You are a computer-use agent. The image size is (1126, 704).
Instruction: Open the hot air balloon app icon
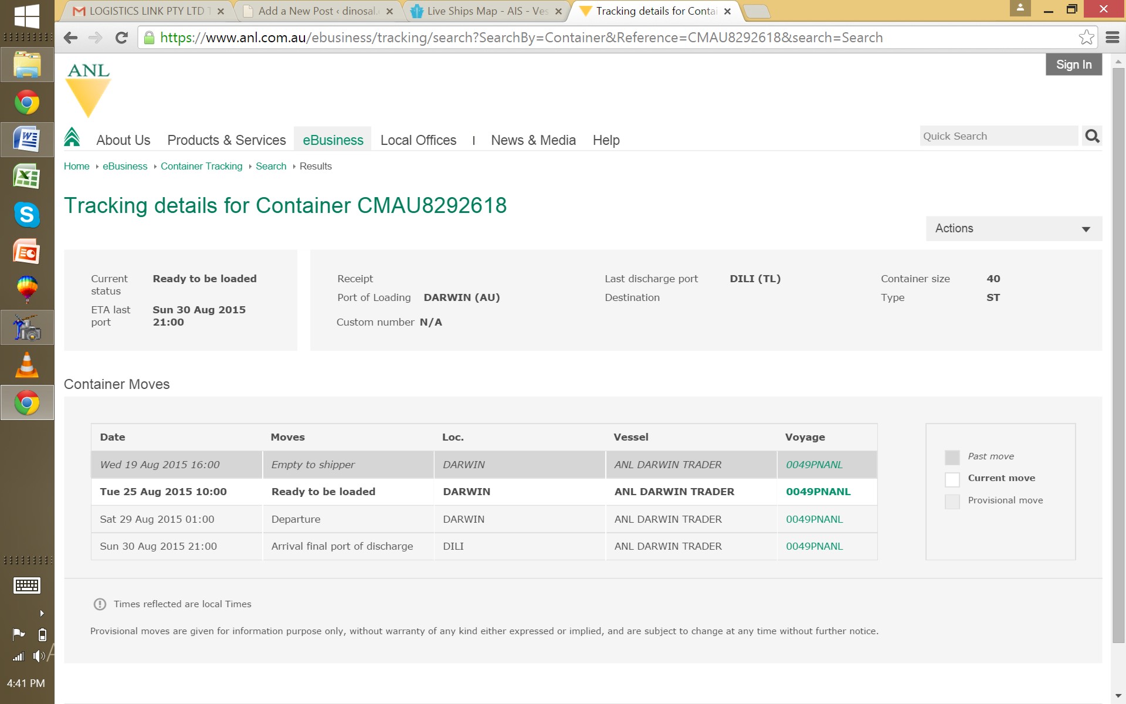tap(27, 290)
